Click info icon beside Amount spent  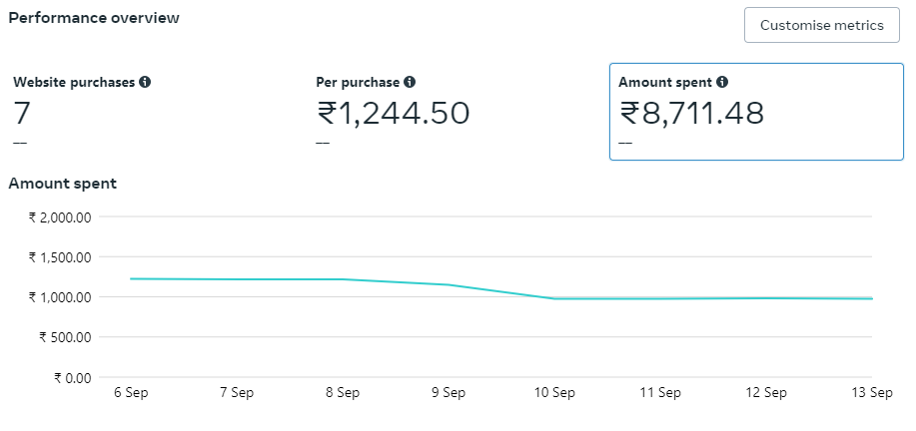coord(722,82)
